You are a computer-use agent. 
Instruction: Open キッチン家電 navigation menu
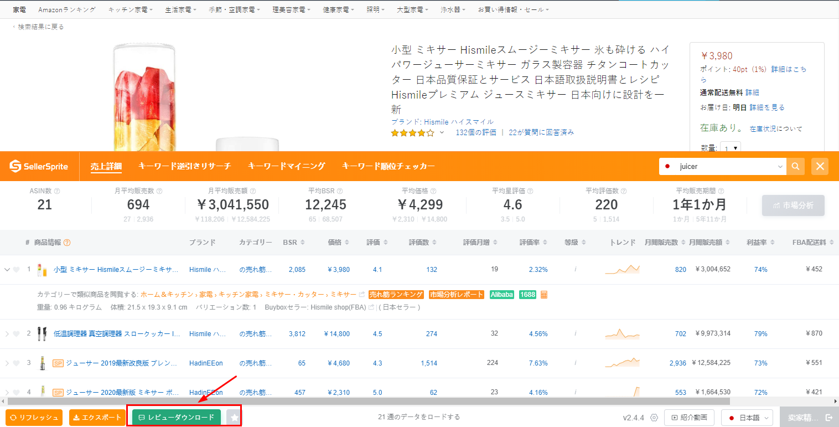coord(132,10)
